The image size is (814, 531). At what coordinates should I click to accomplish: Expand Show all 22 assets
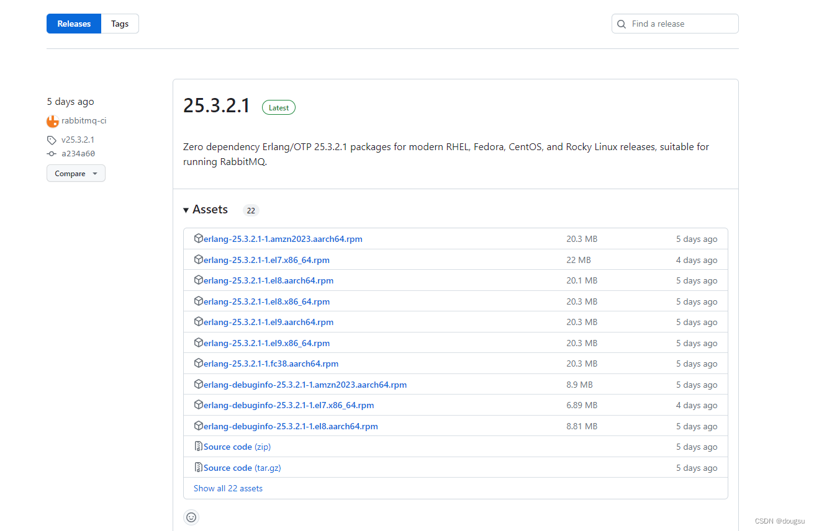(228, 488)
